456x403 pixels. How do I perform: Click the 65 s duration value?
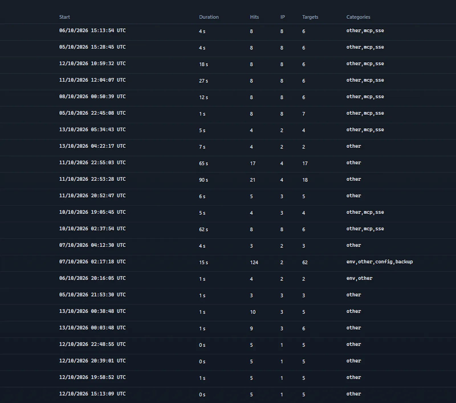(x=203, y=163)
